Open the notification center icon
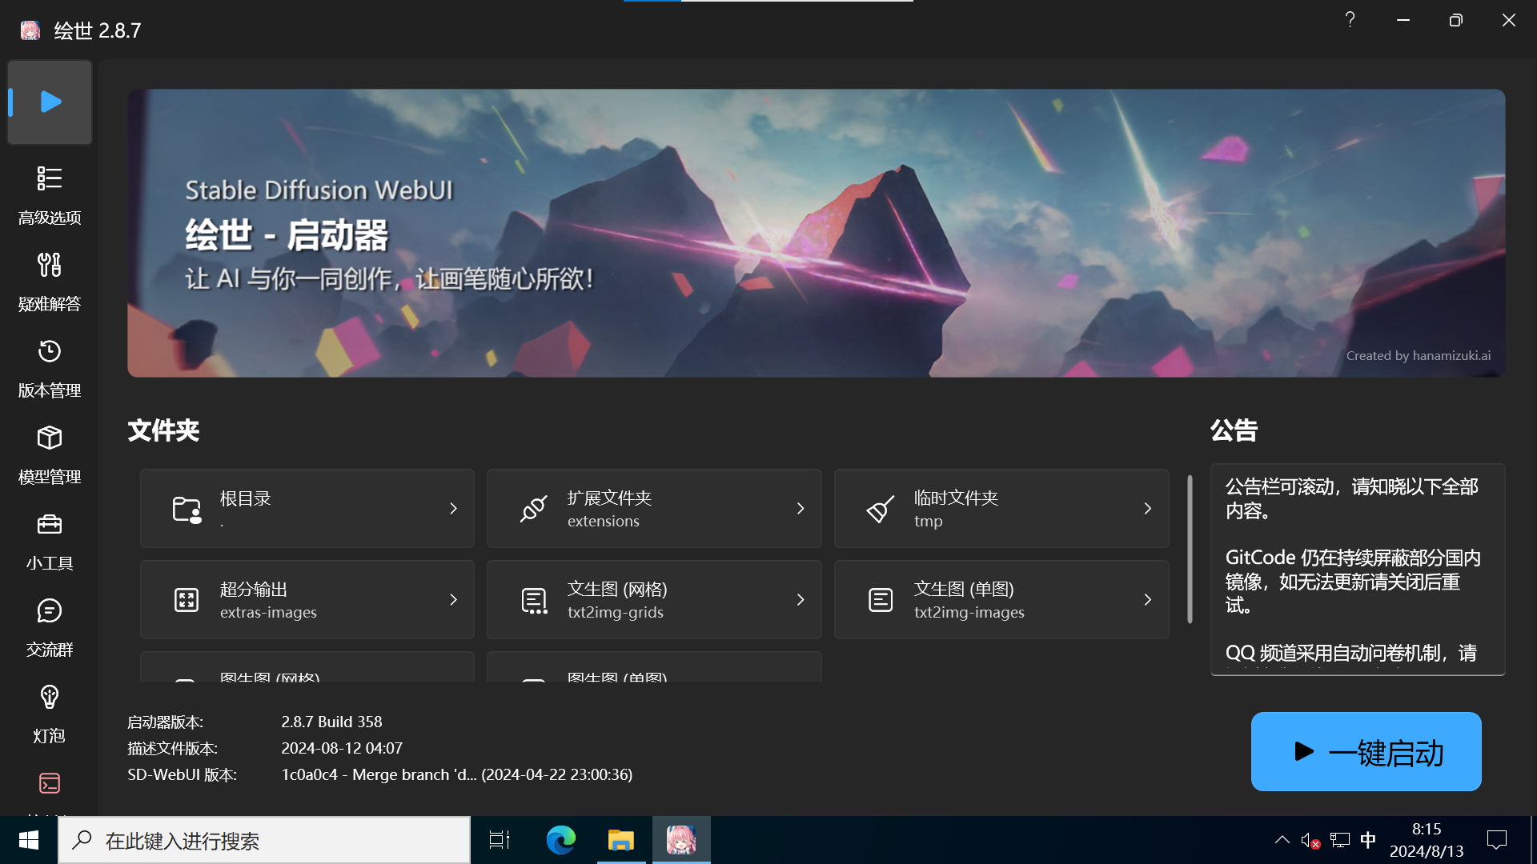The width and height of the screenshot is (1537, 864). (1497, 840)
